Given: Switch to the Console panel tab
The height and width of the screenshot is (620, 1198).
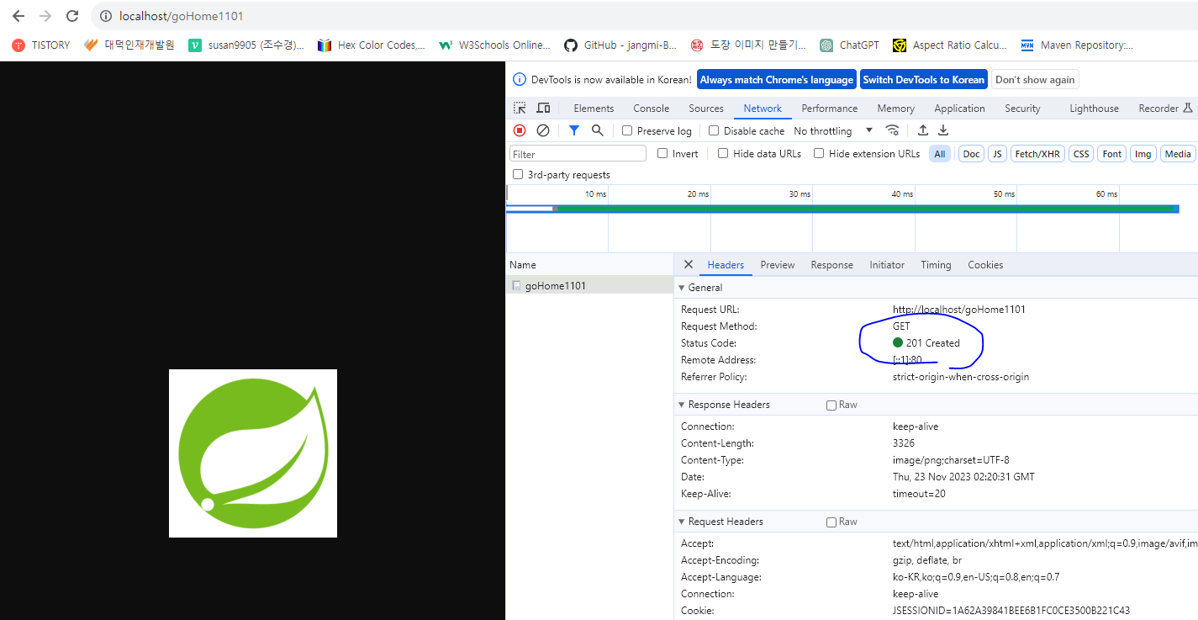Looking at the screenshot, I should click(x=652, y=108).
